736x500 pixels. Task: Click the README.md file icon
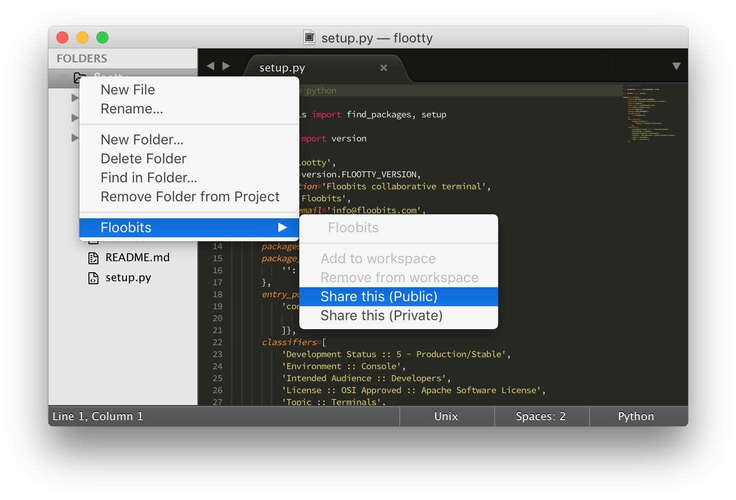coord(93,257)
